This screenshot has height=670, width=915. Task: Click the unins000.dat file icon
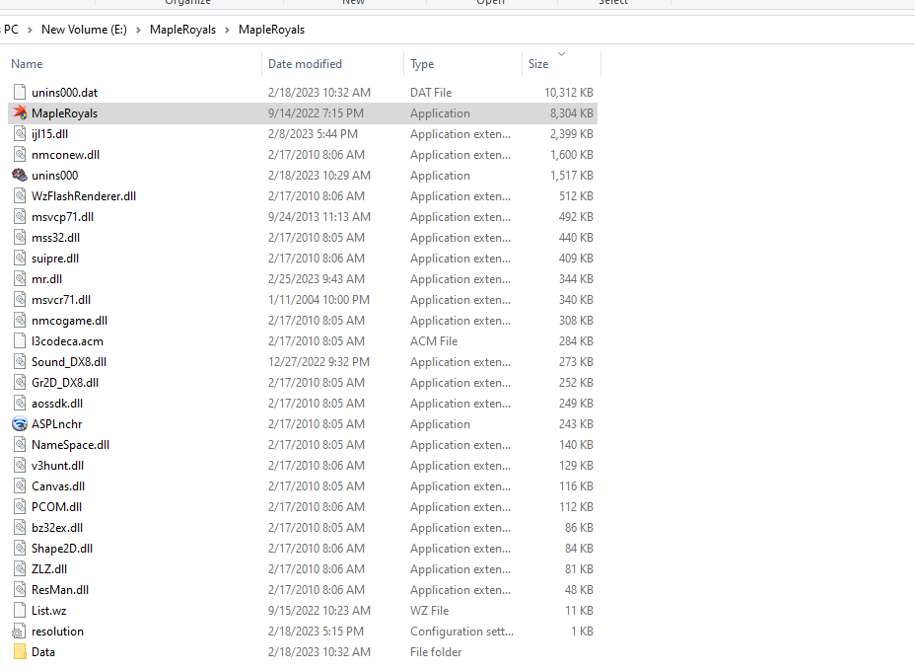tap(20, 93)
